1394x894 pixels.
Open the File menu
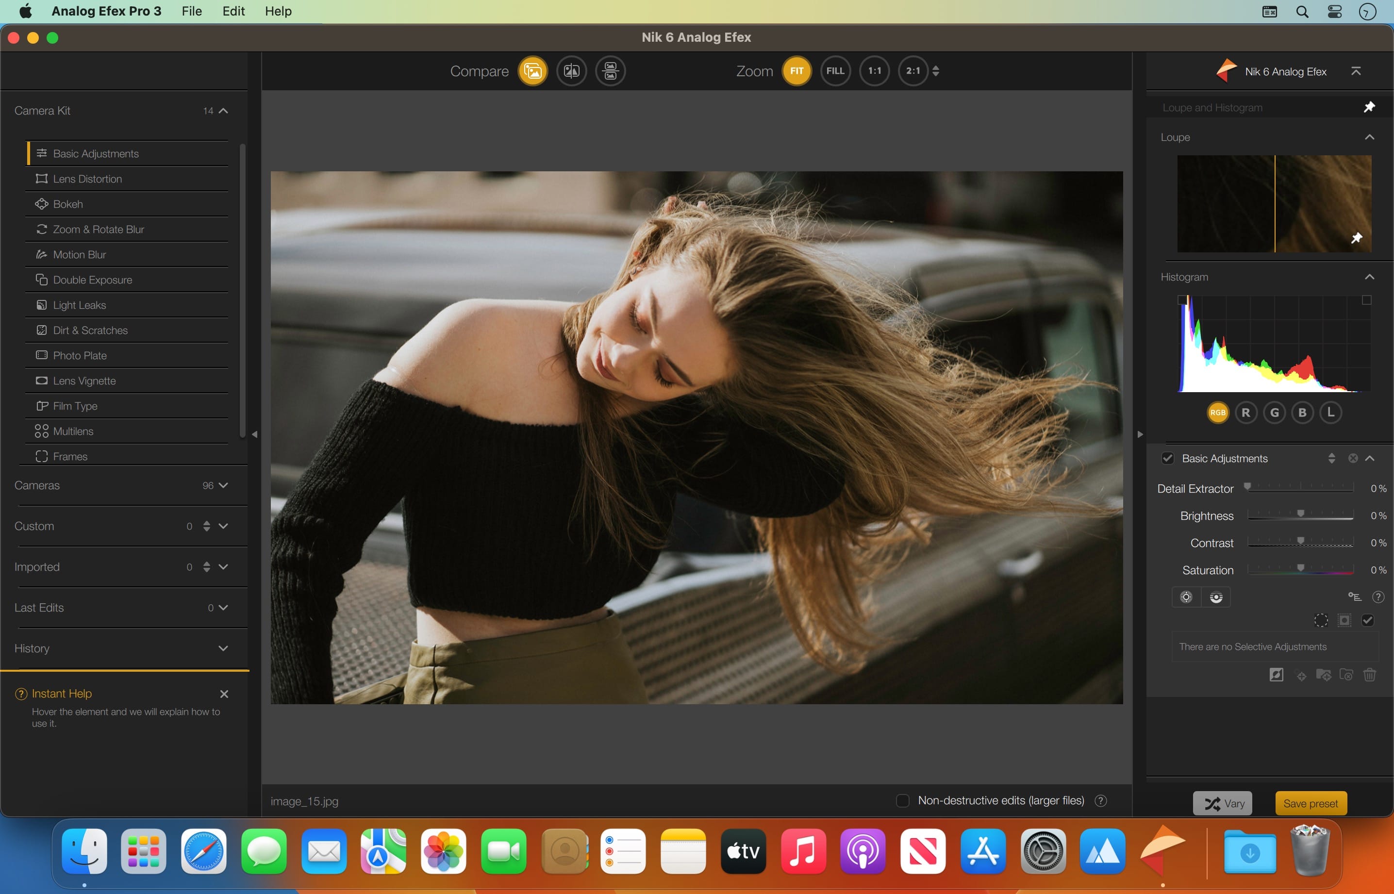[192, 12]
